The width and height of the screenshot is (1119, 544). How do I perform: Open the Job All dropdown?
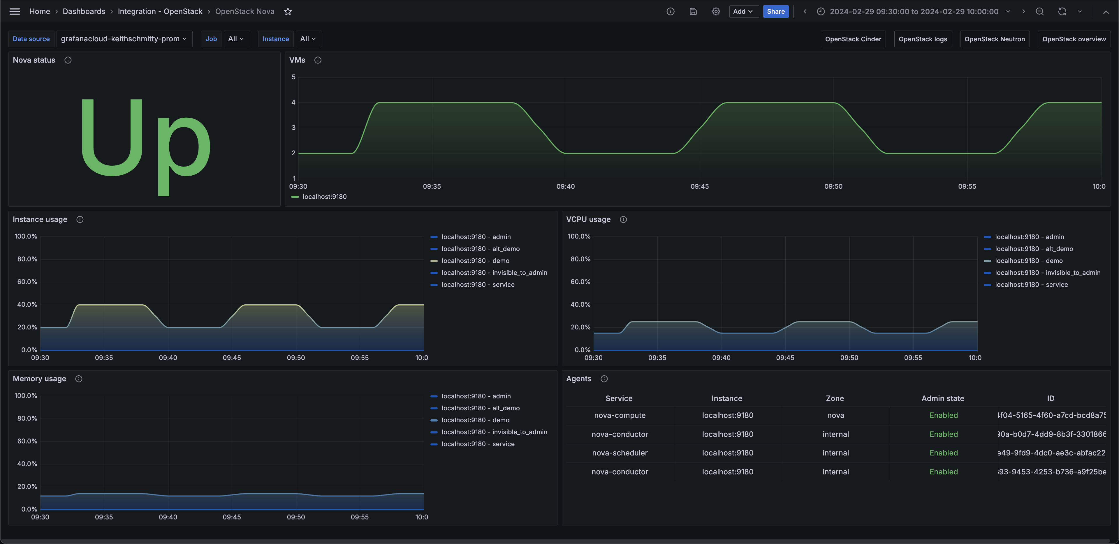[x=236, y=39]
